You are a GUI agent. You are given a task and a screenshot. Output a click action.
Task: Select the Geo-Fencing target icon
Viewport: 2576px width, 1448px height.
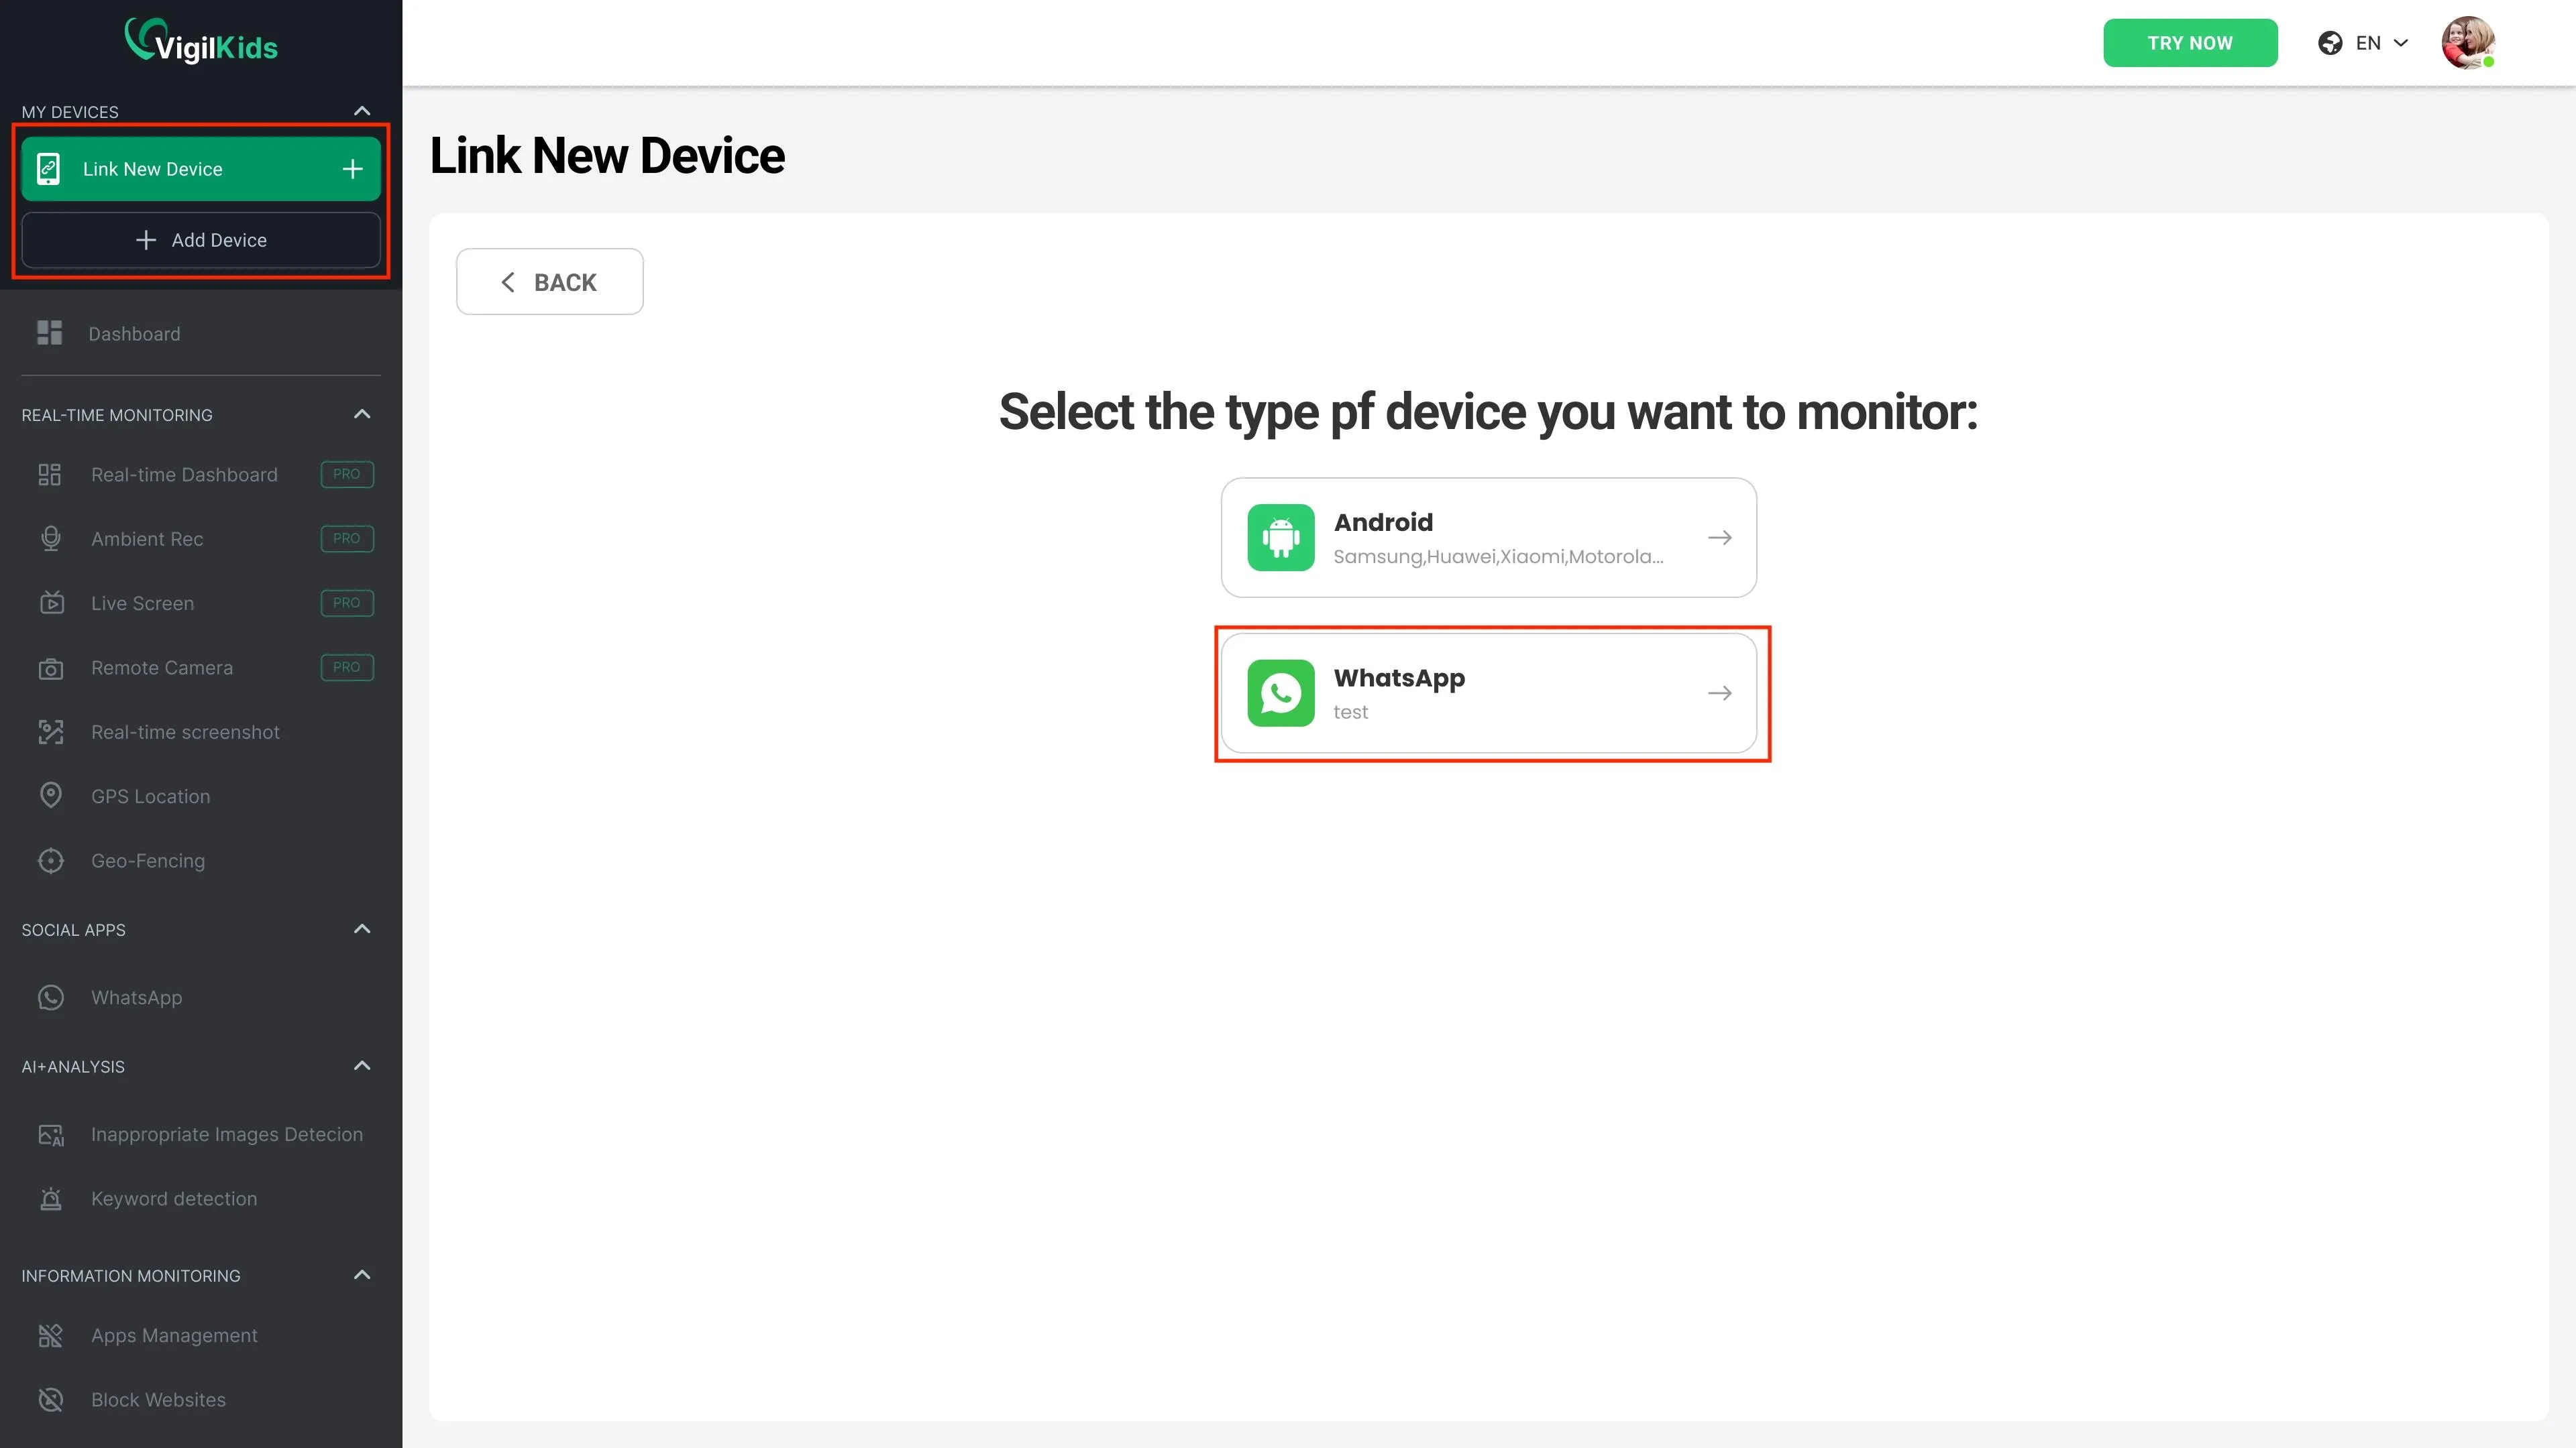click(50, 860)
